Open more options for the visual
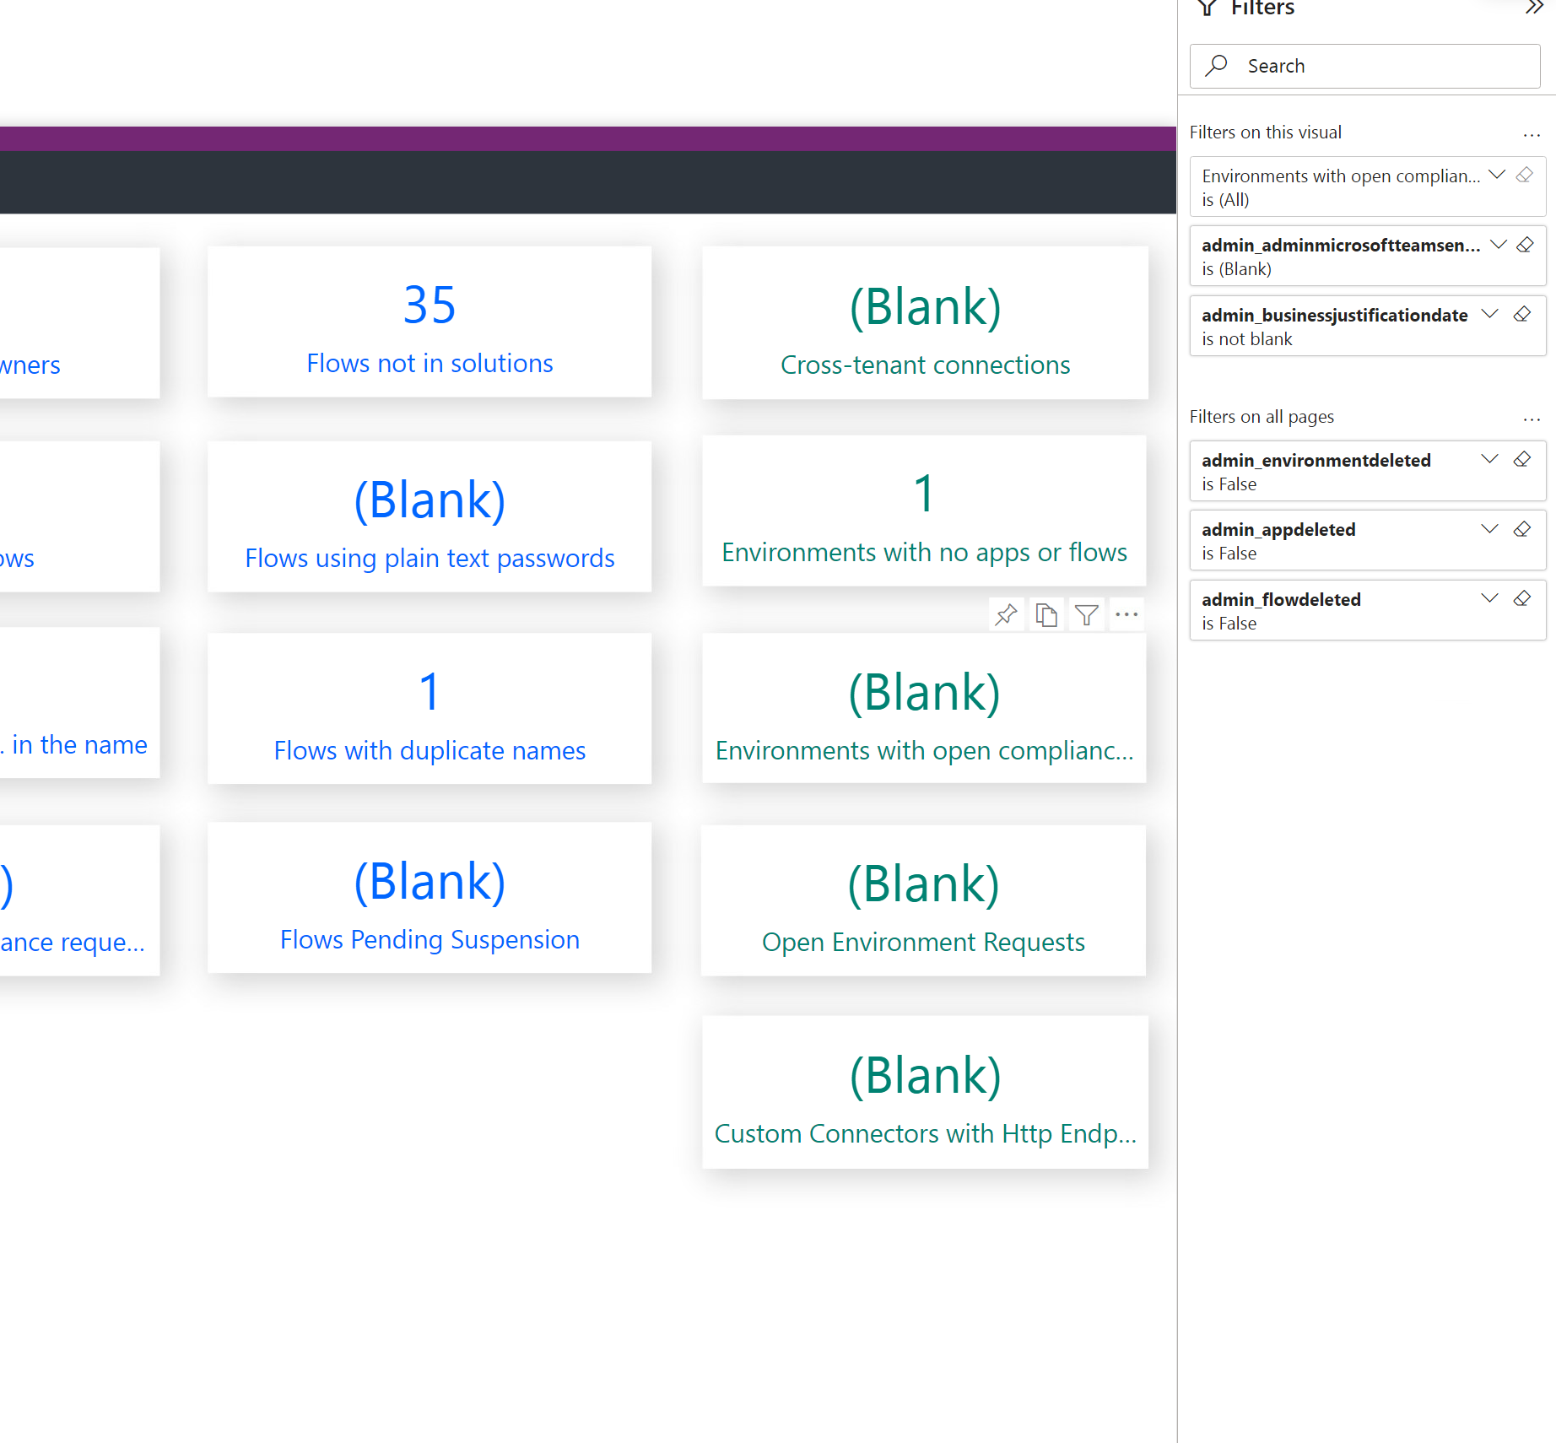 (x=1126, y=614)
